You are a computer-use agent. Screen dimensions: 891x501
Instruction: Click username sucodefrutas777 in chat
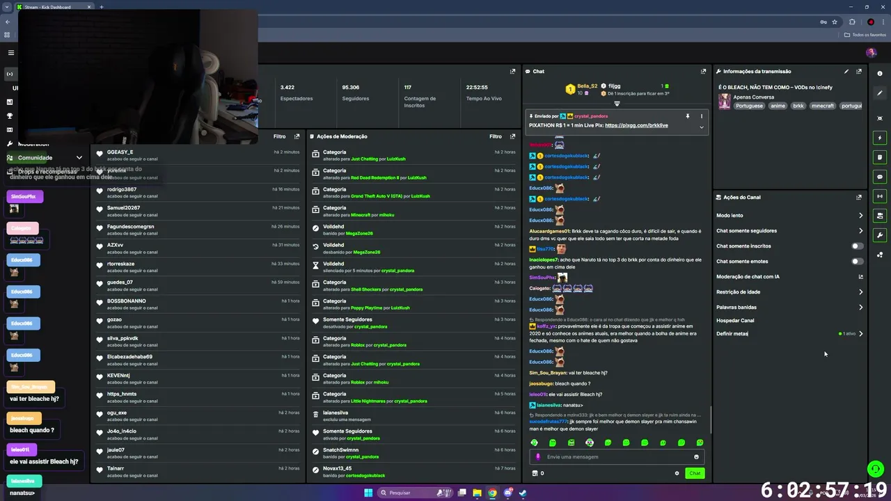pyautogui.click(x=549, y=422)
